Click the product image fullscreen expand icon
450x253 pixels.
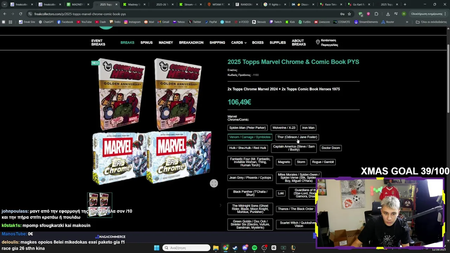(x=214, y=183)
